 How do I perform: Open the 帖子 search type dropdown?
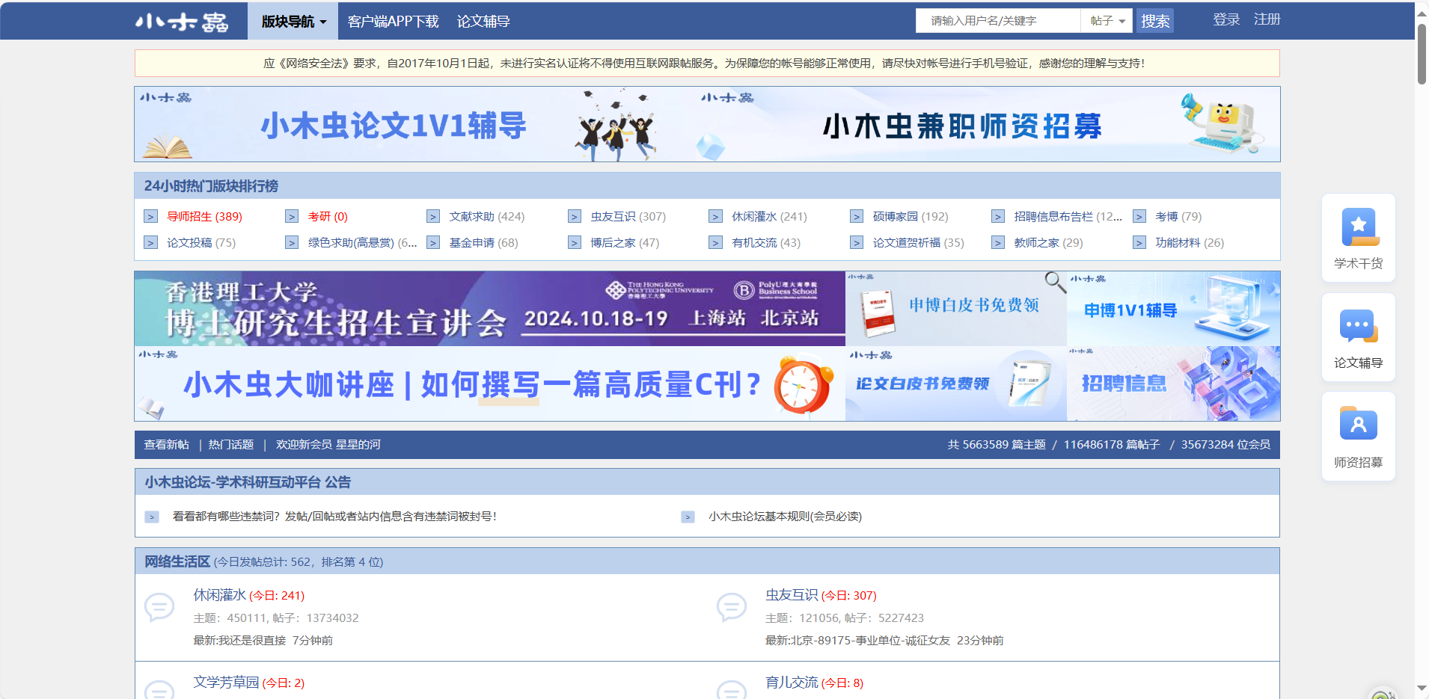click(x=1107, y=21)
